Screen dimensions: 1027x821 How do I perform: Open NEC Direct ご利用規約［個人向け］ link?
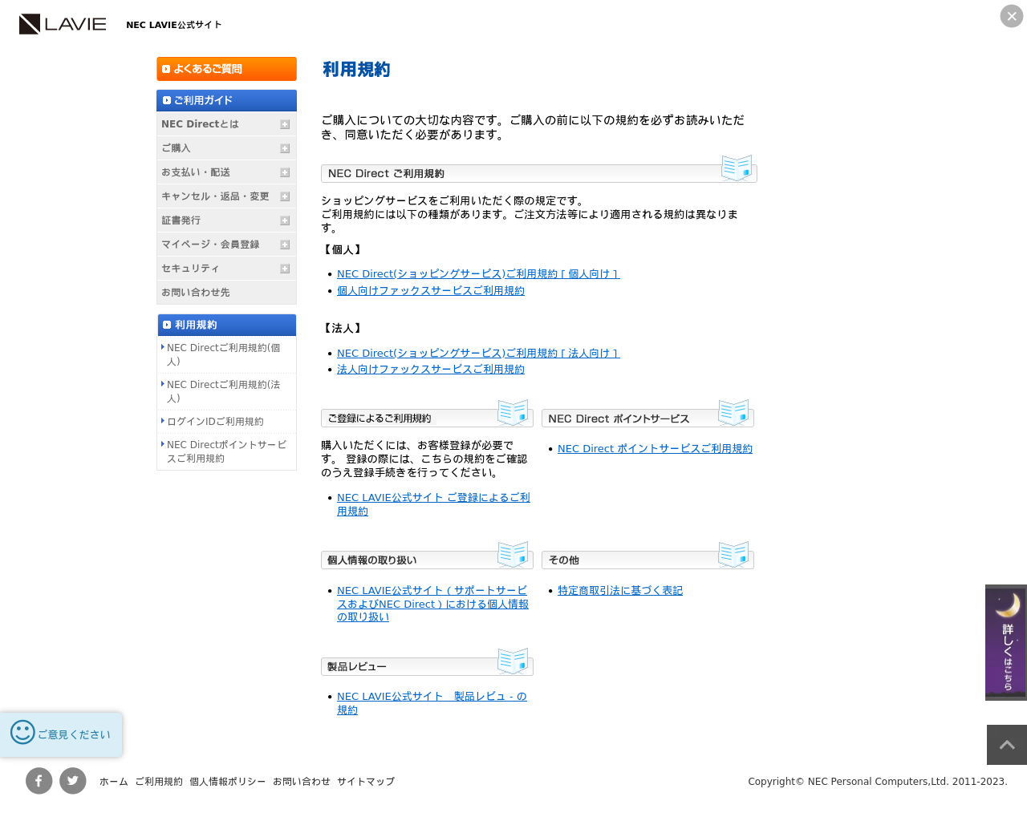478,274
